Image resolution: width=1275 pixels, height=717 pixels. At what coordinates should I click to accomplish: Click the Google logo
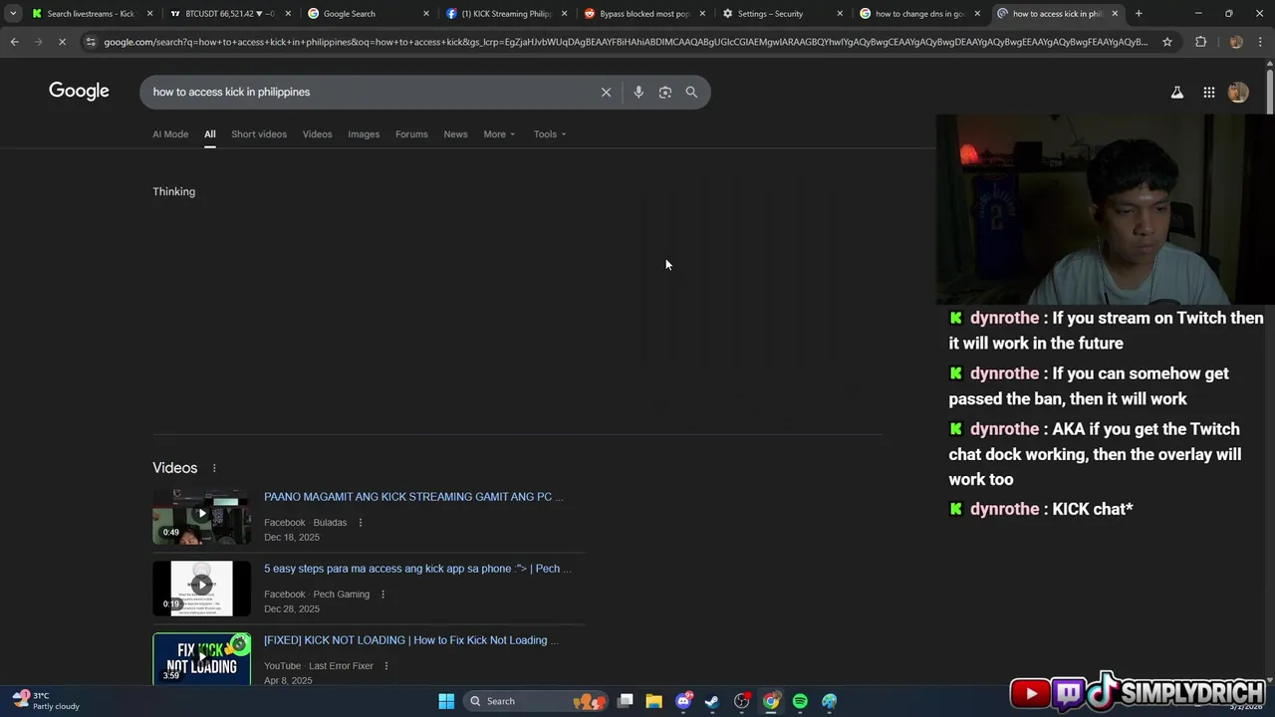[79, 91]
